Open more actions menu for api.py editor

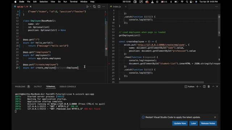pyautogui.click(x=103, y=6)
